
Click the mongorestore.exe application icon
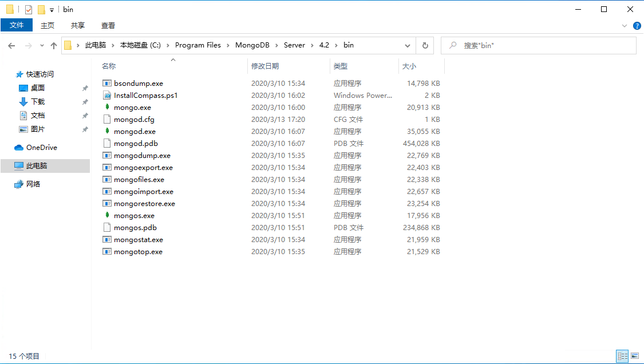pyautogui.click(x=107, y=204)
